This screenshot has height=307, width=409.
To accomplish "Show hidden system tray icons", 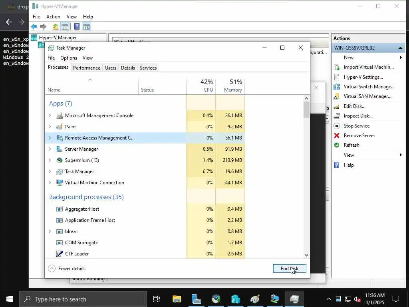I will pos(329,299).
